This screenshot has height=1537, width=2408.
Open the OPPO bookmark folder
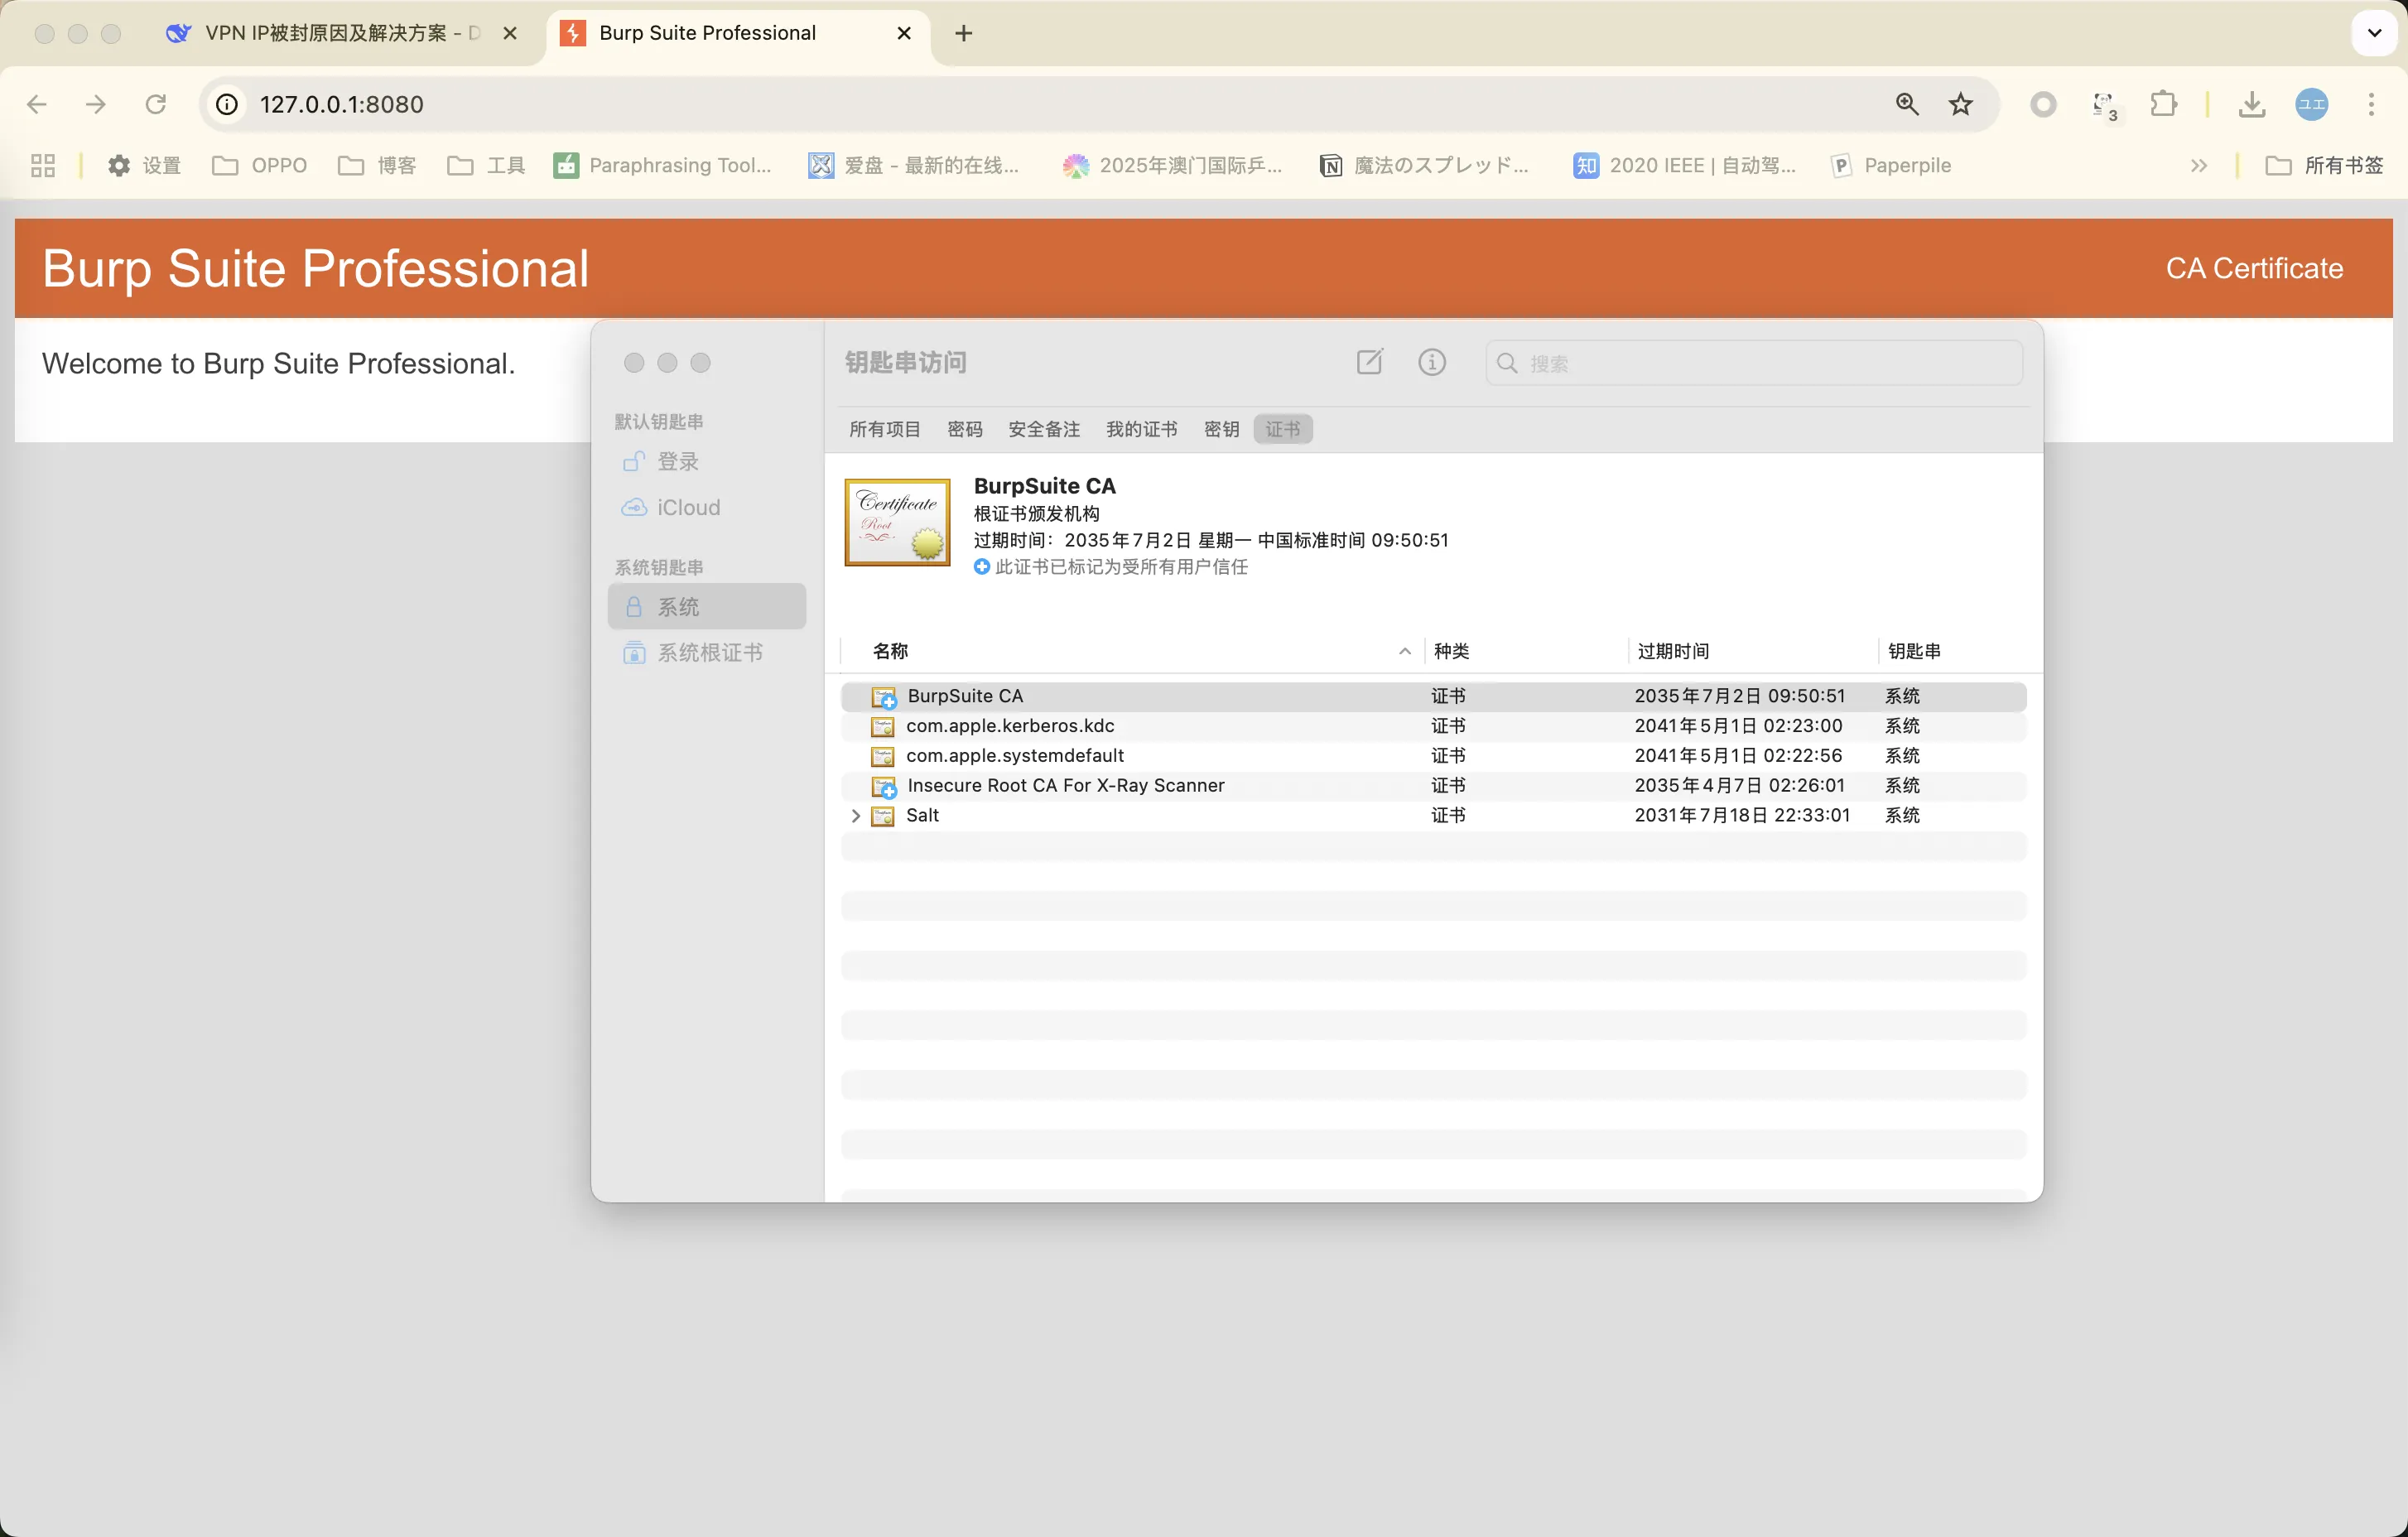click(260, 165)
